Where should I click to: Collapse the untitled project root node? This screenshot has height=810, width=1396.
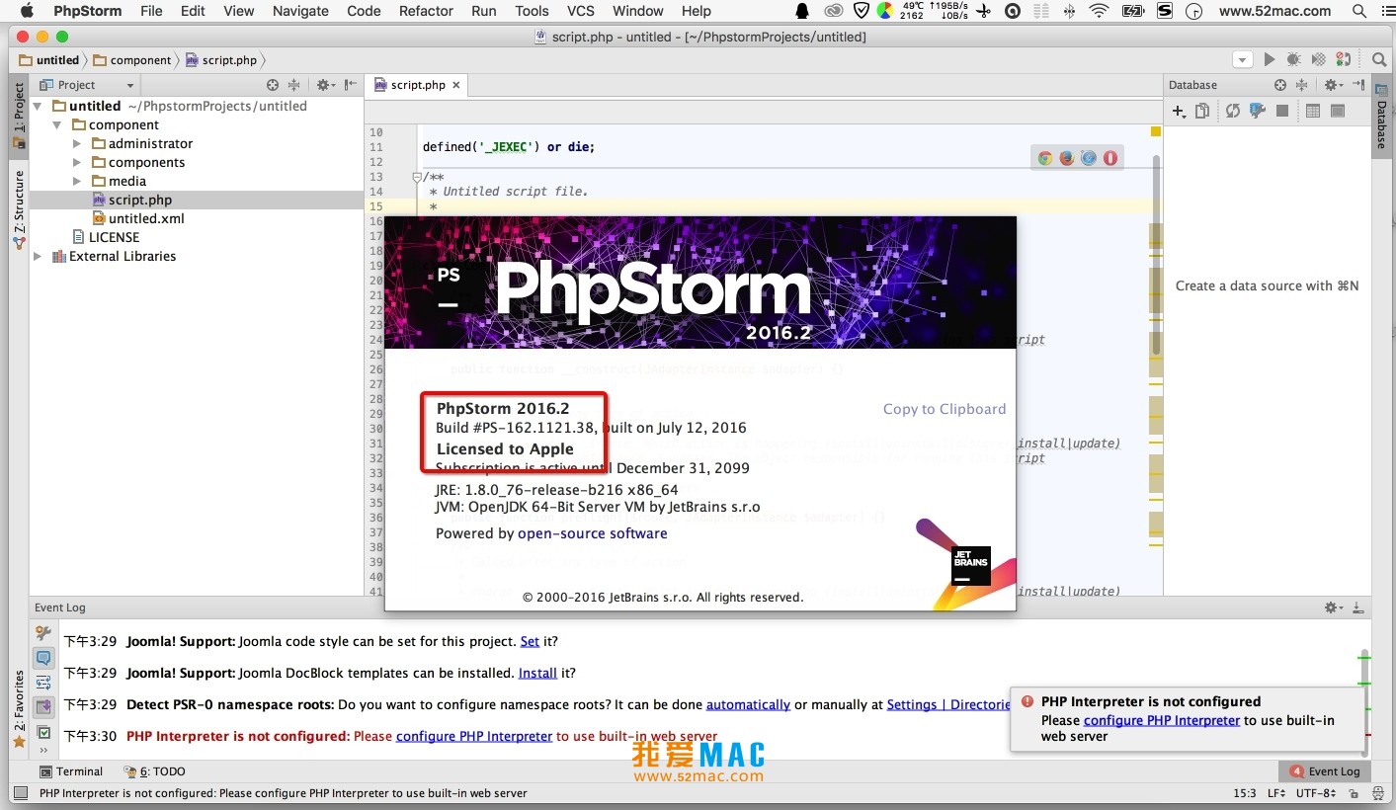[39, 106]
